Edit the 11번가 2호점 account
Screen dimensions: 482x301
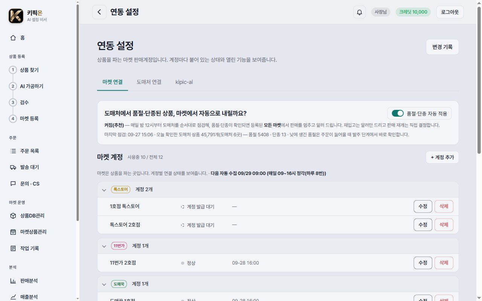click(x=423, y=263)
